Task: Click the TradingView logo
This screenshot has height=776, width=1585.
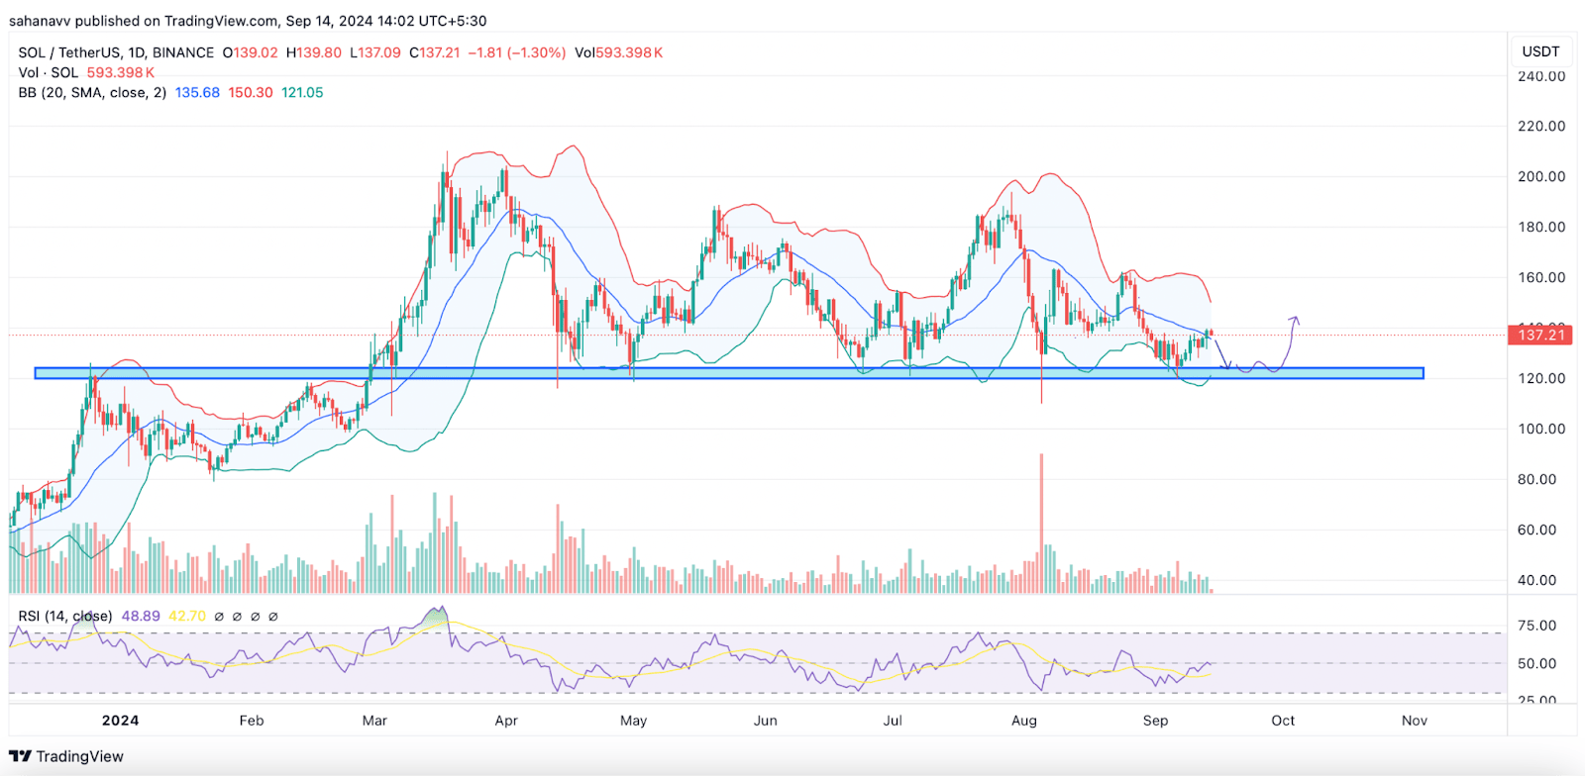Action: (x=66, y=756)
